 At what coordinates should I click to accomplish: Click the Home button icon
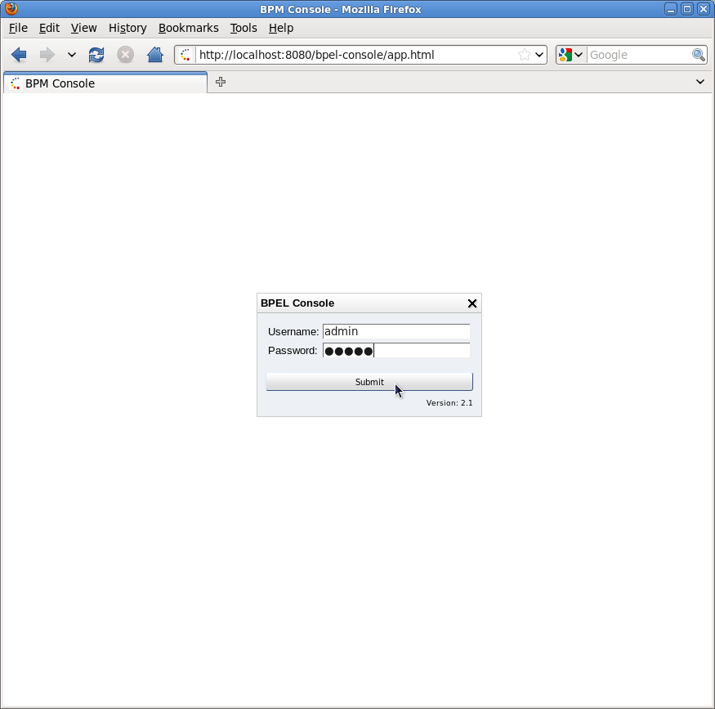154,55
